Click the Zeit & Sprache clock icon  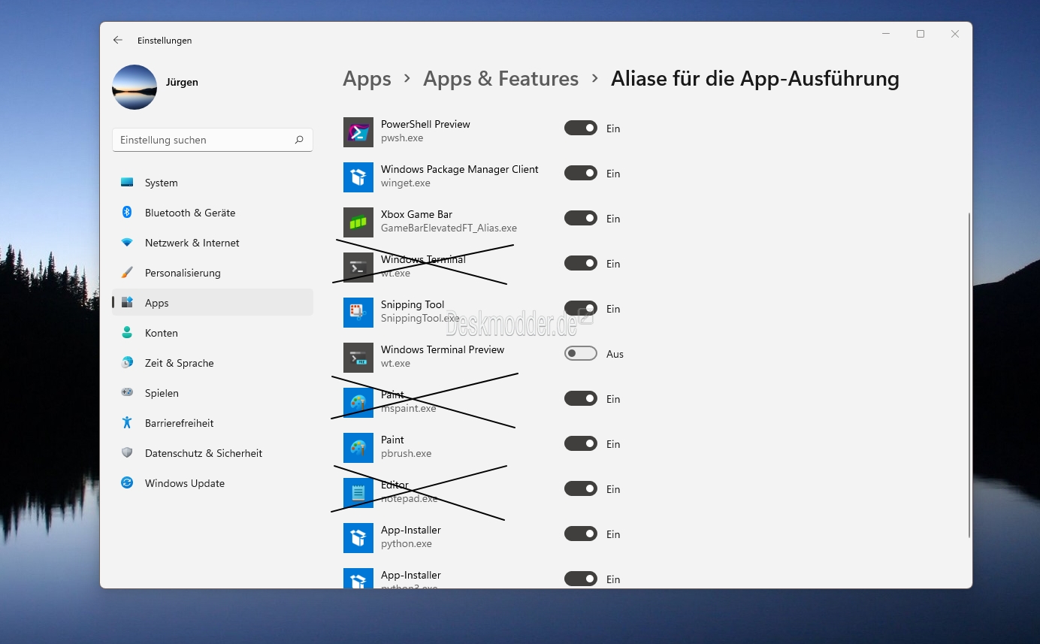pos(127,362)
